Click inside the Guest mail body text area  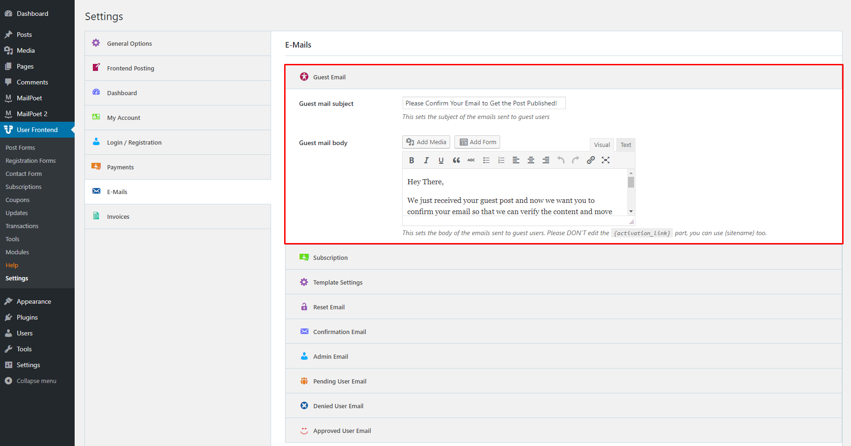click(x=515, y=192)
